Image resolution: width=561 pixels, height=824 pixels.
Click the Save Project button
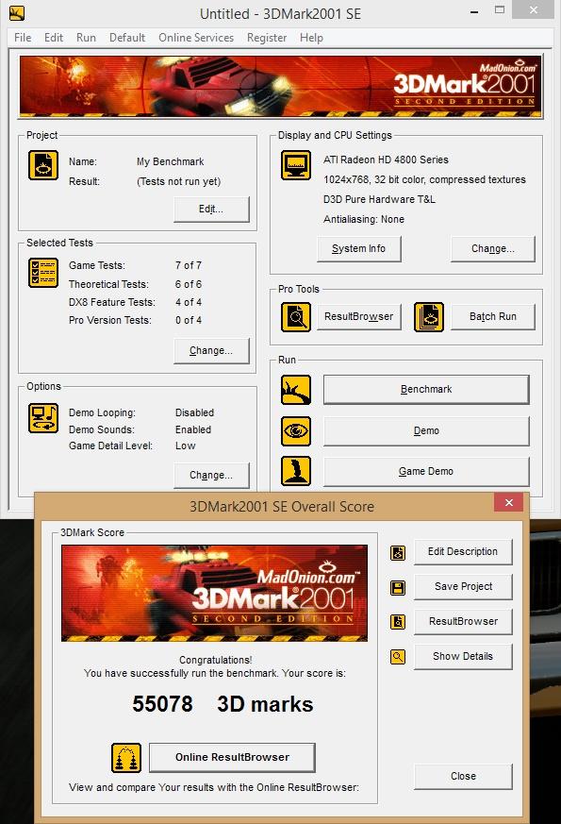[x=463, y=586]
